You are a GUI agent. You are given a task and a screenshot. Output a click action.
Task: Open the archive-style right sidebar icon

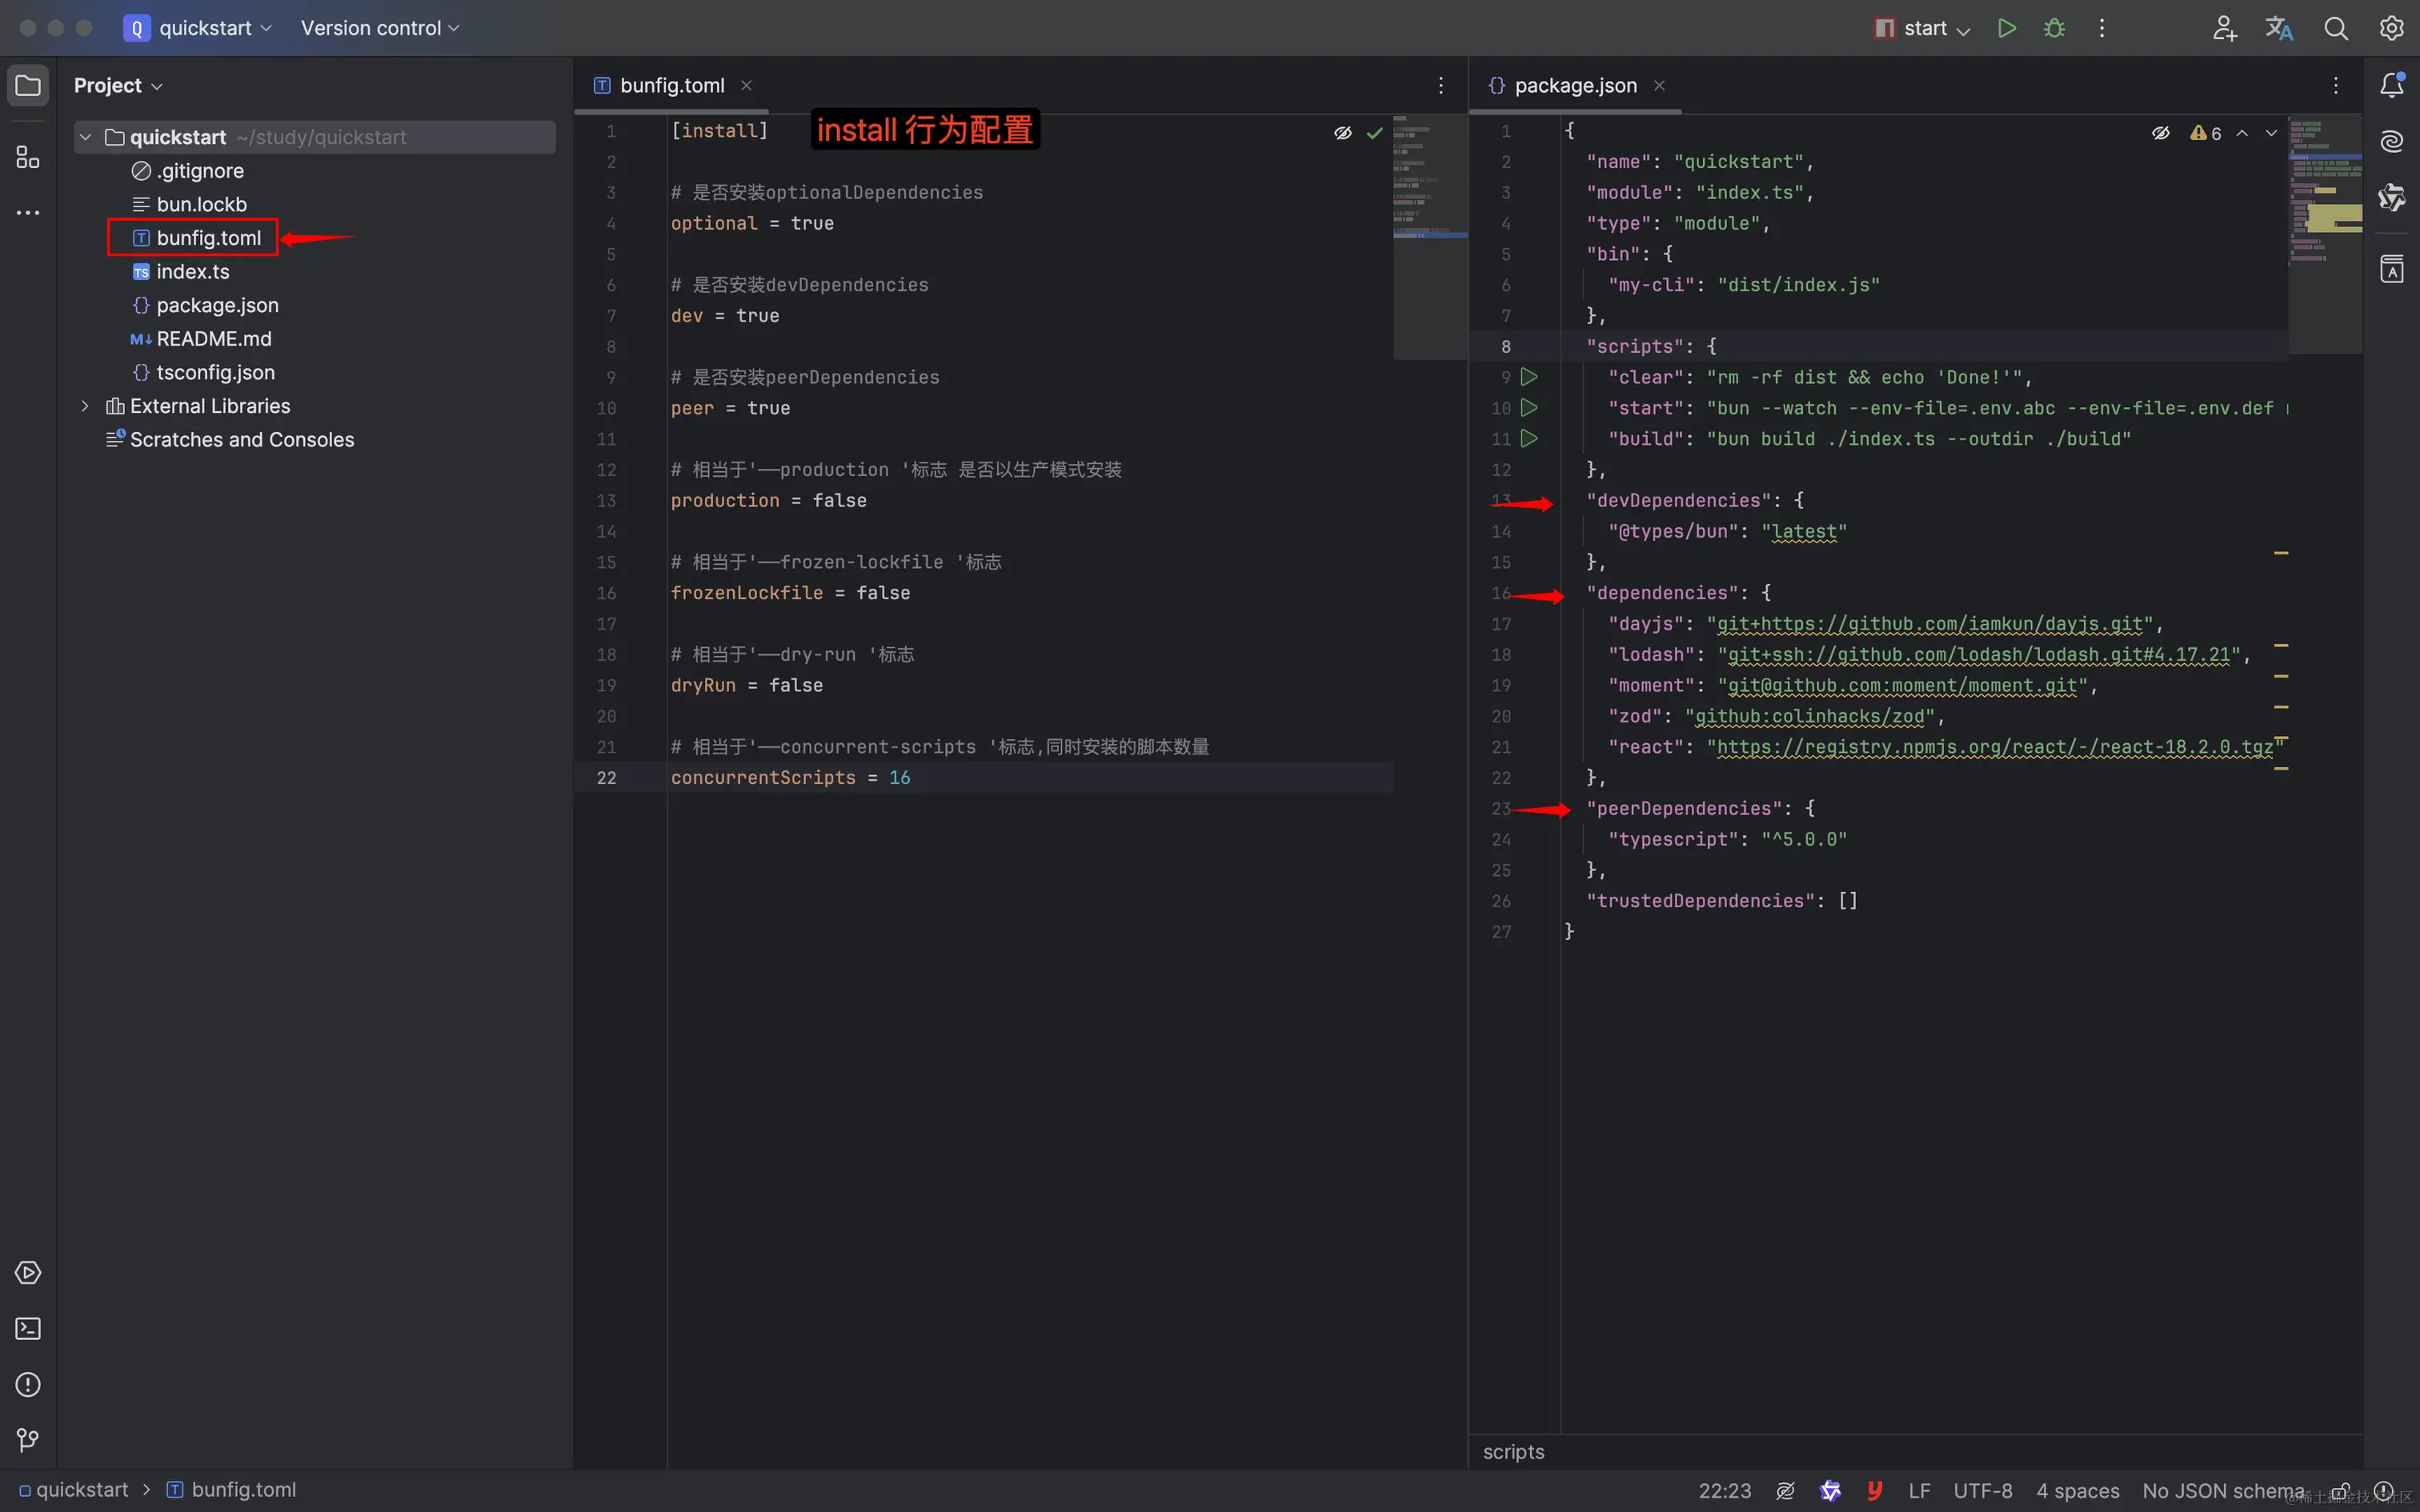click(2392, 268)
